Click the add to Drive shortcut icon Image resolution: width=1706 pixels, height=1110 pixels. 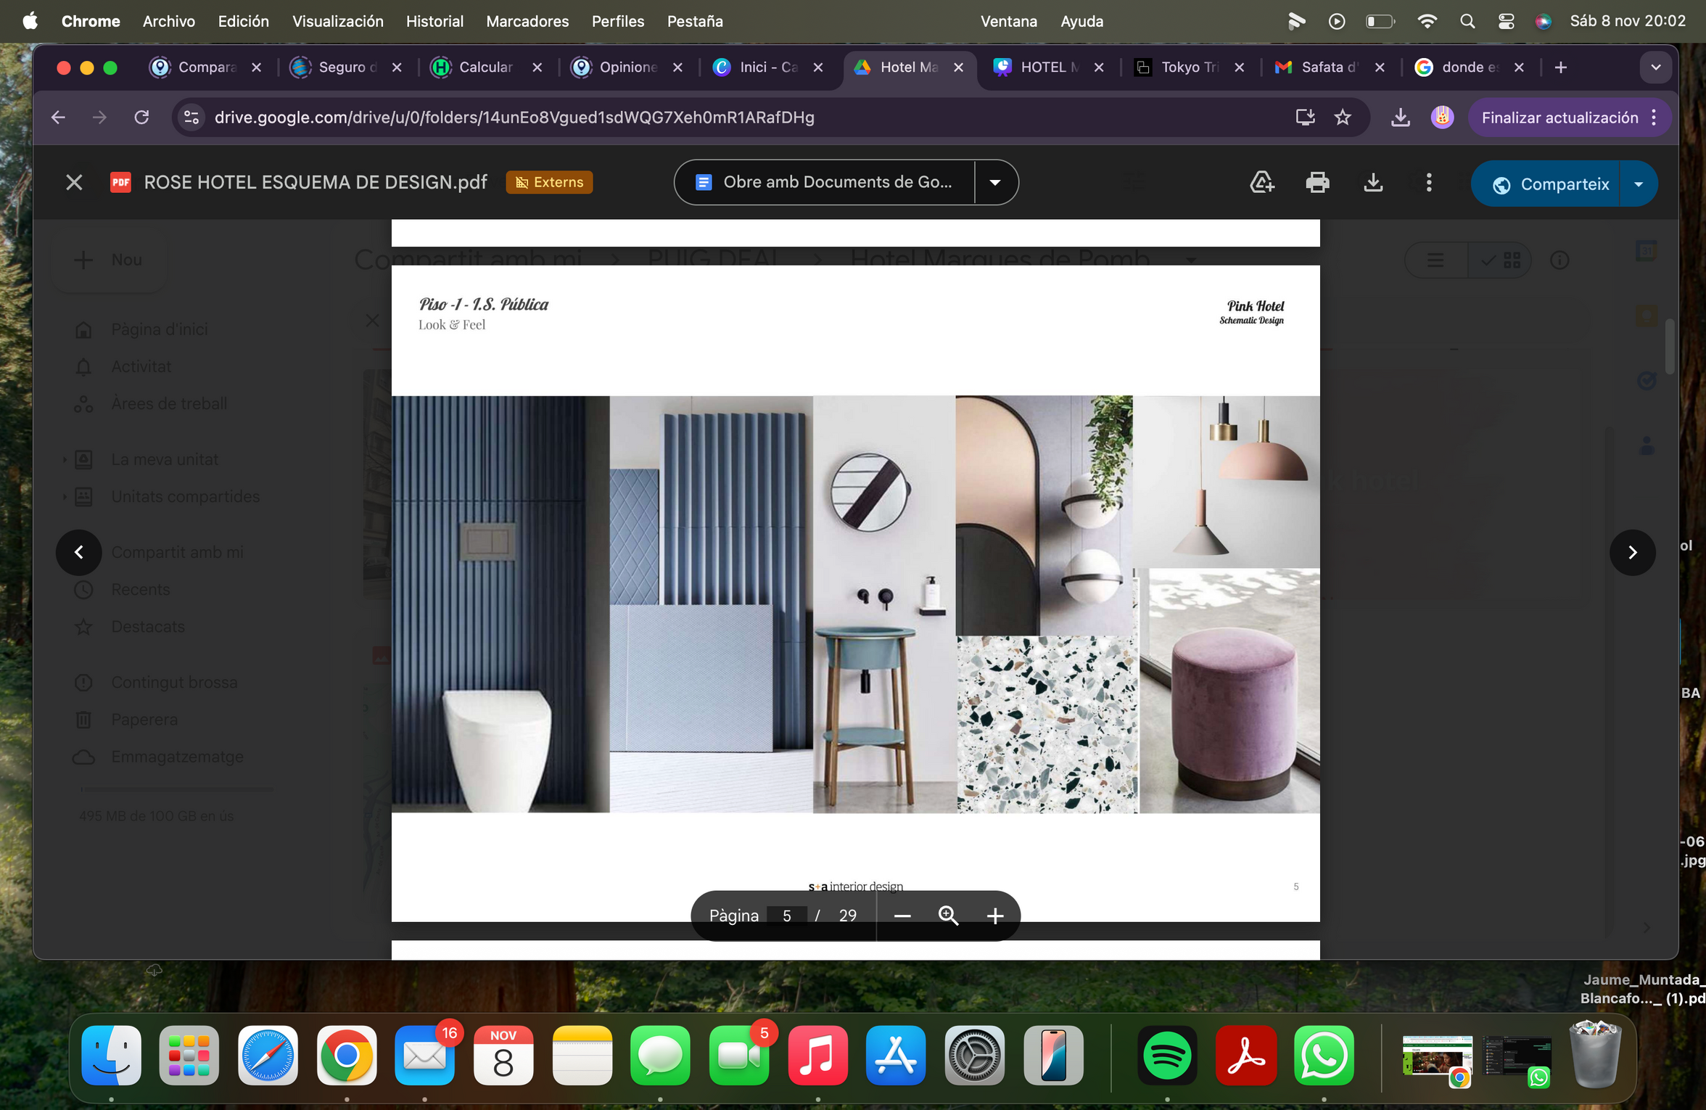tap(1262, 182)
